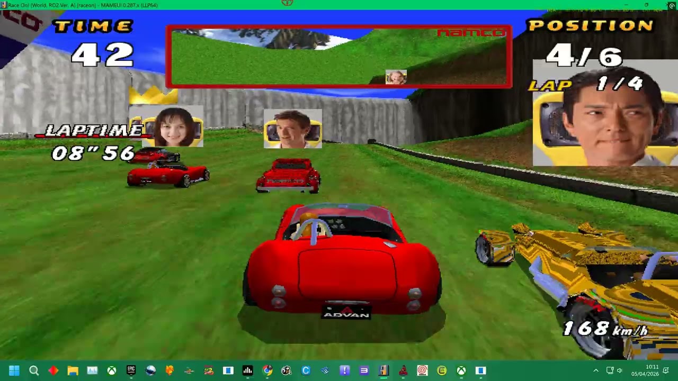
Task: Click the large player portrait under POSITION
Action: pos(605,113)
